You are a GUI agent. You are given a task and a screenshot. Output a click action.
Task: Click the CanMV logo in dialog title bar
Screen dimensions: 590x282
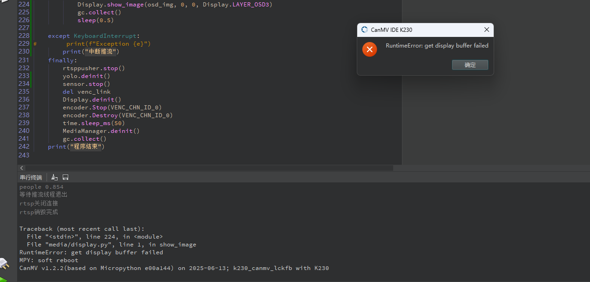click(x=365, y=30)
